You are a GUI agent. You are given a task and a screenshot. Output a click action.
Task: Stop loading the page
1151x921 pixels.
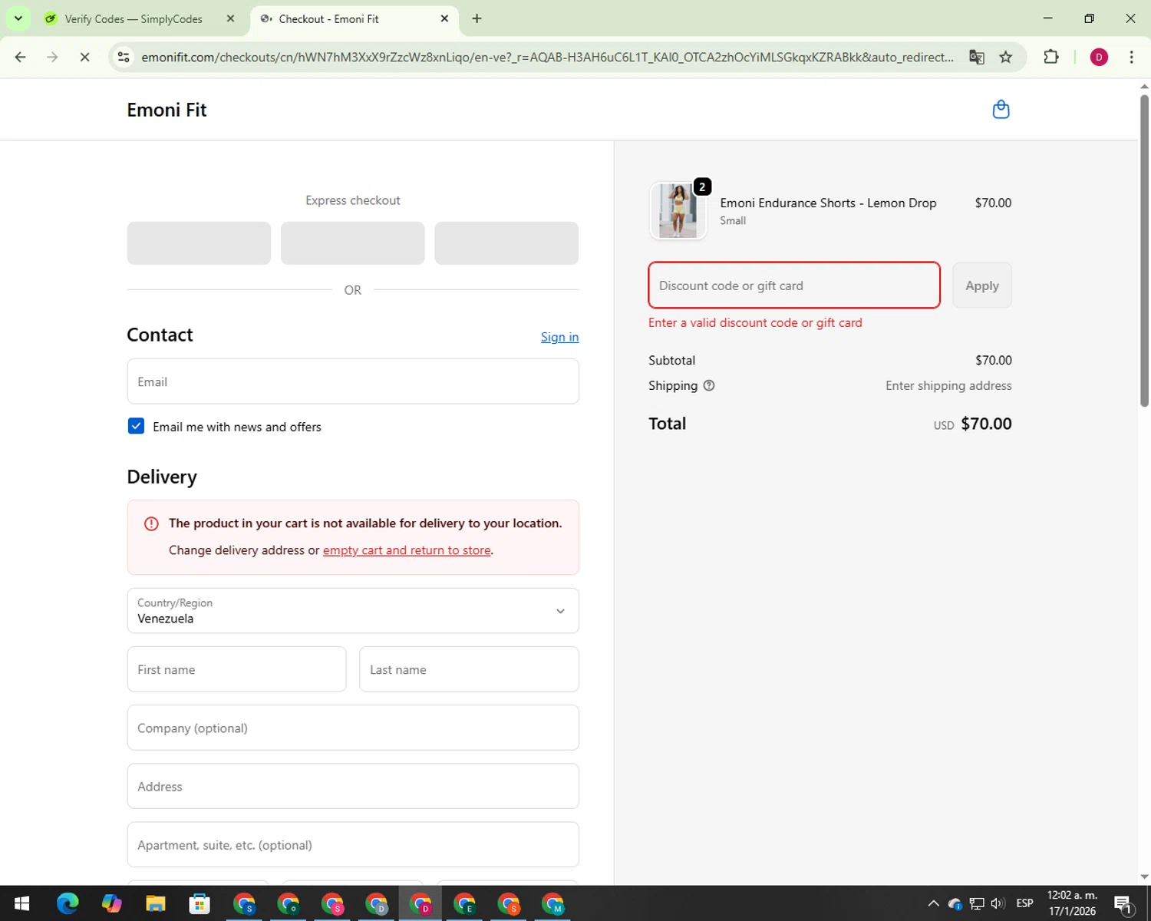(x=84, y=57)
